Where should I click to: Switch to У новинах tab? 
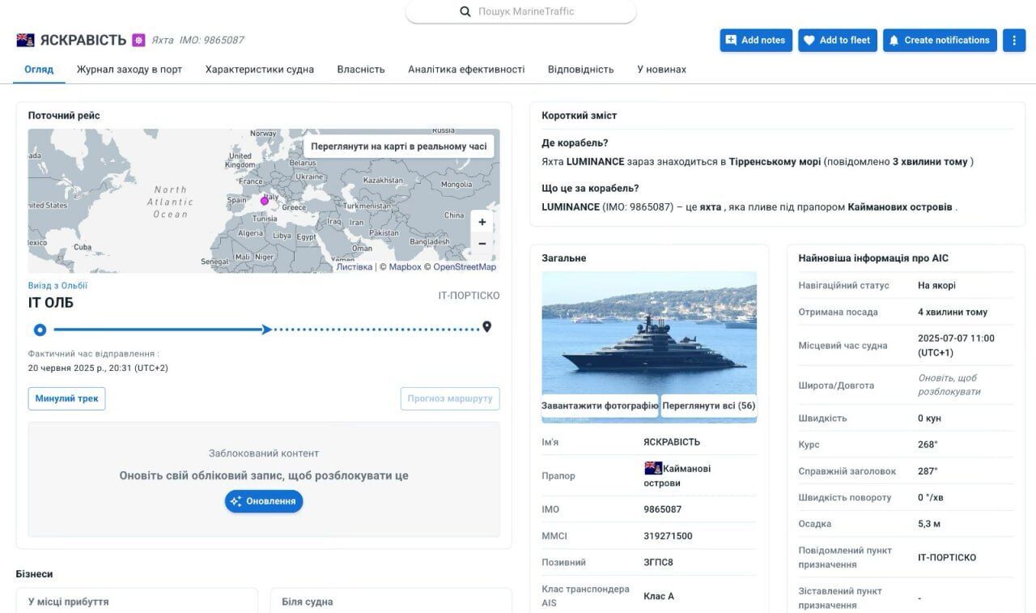(661, 70)
